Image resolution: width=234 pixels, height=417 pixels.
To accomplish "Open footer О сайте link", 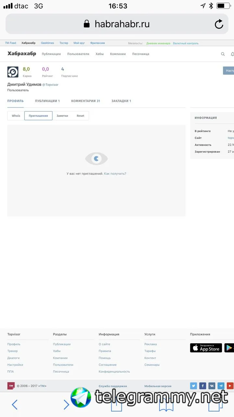I will 104,344.
